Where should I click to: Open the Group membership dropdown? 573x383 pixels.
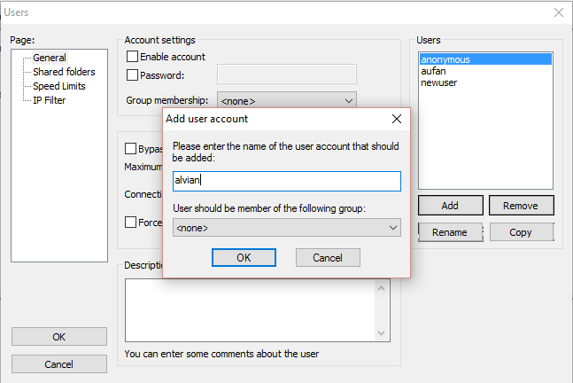[286, 101]
